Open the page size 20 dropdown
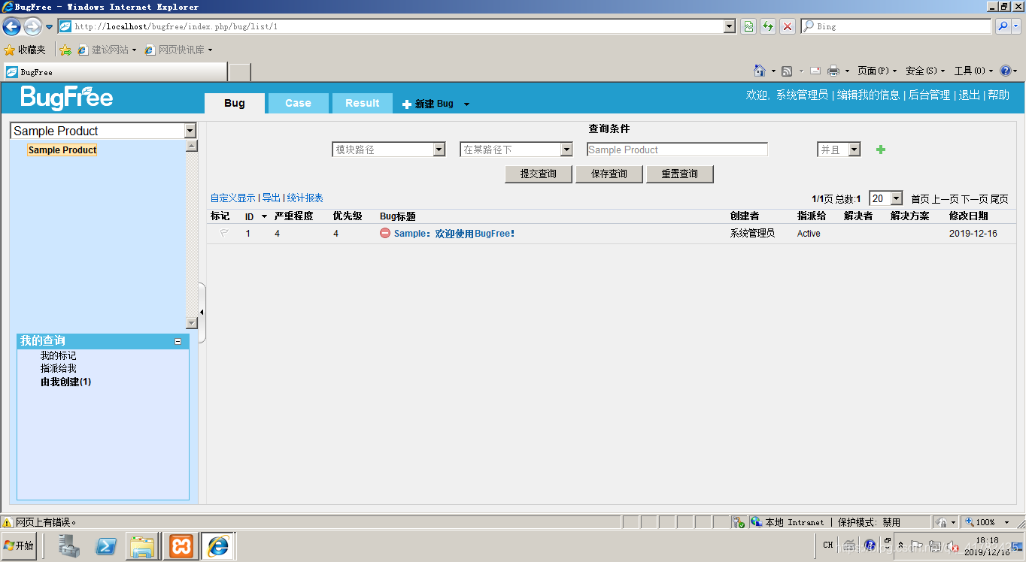1026x562 pixels. pyautogui.click(x=896, y=198)
